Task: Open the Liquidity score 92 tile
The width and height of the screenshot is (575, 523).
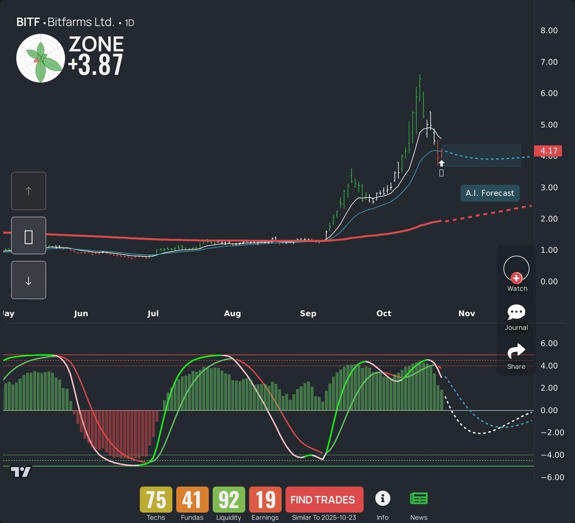Action: tap(229, 500)
